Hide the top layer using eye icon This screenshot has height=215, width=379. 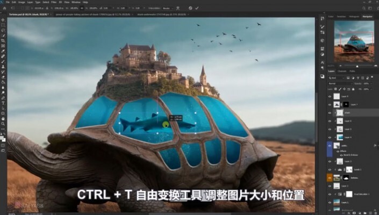pos(330,96)
